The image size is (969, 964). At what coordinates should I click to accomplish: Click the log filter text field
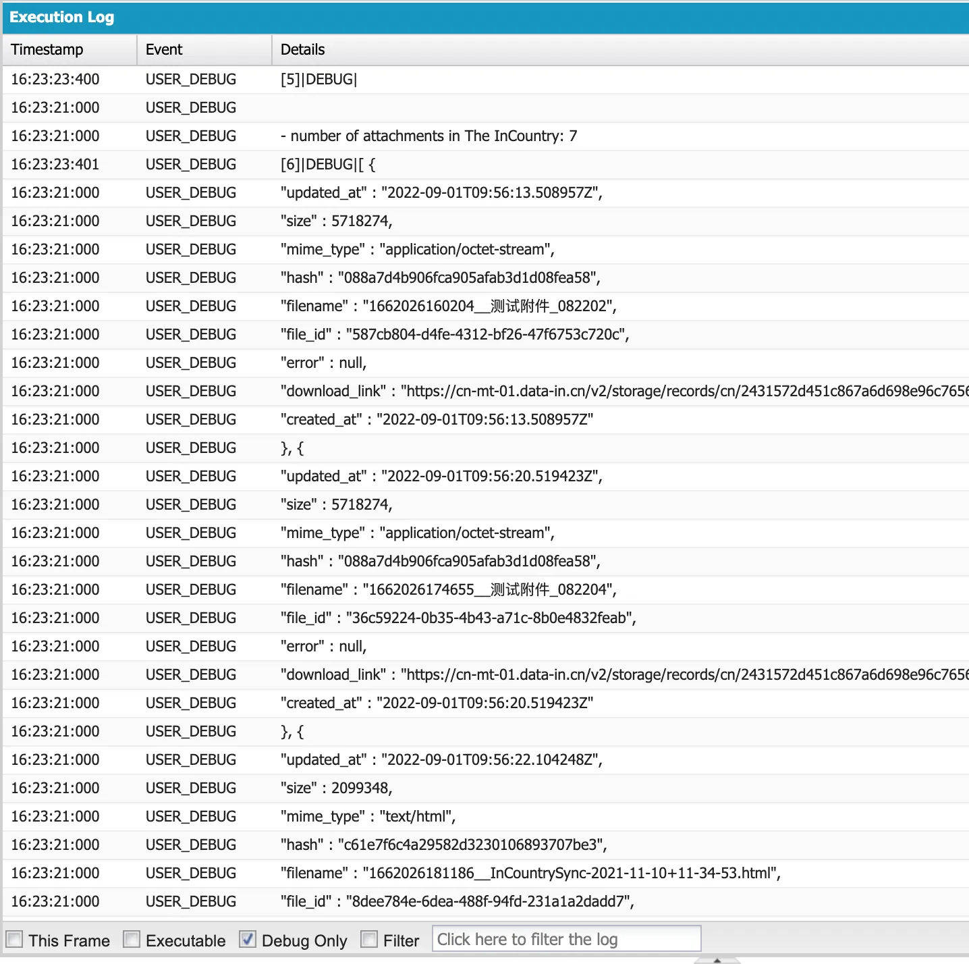click(565, 939)
